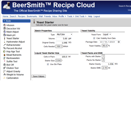This screenshot has width=131, height=118.
Task: Click the Save Values button
Action: point(38,76)
